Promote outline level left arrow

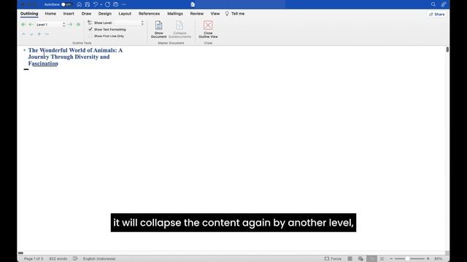31,25
